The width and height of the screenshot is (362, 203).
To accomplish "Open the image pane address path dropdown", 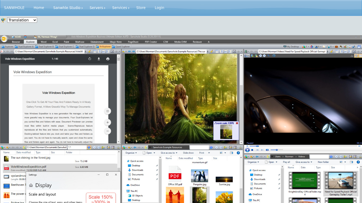I will pyautogui.click(x=208, y=52).
